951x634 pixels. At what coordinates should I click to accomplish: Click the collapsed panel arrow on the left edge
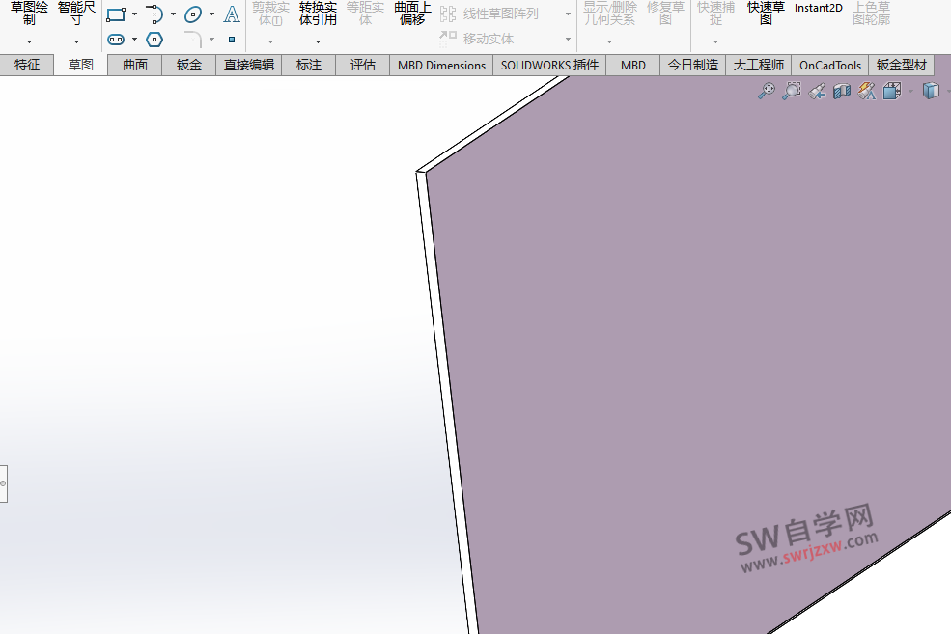[x=4, y=482]
